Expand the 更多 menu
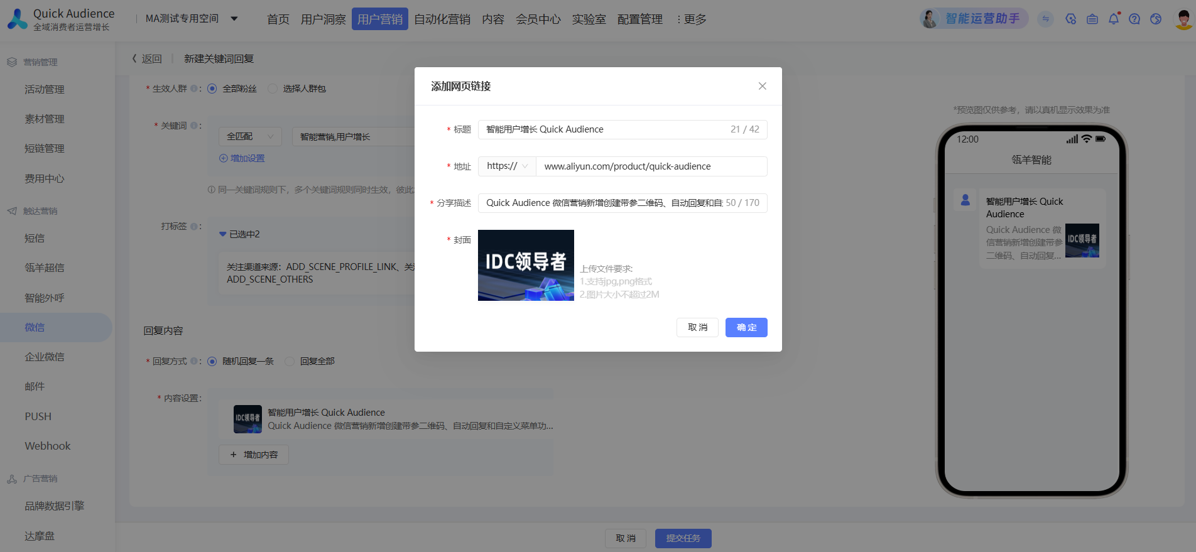The width and height of the screenshot is (1196, 552). pyautogui.click(x=692, y=19)
